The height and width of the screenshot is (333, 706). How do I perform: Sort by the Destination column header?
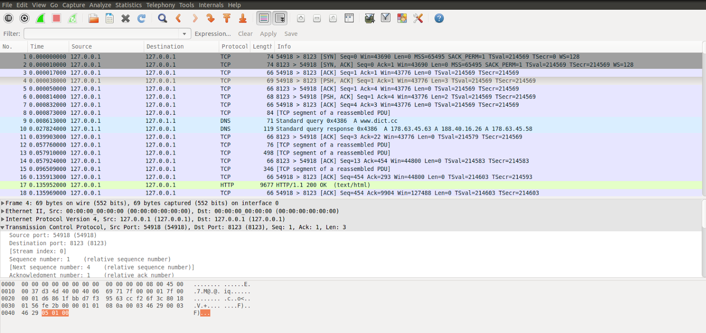click(x=182, y=46)
